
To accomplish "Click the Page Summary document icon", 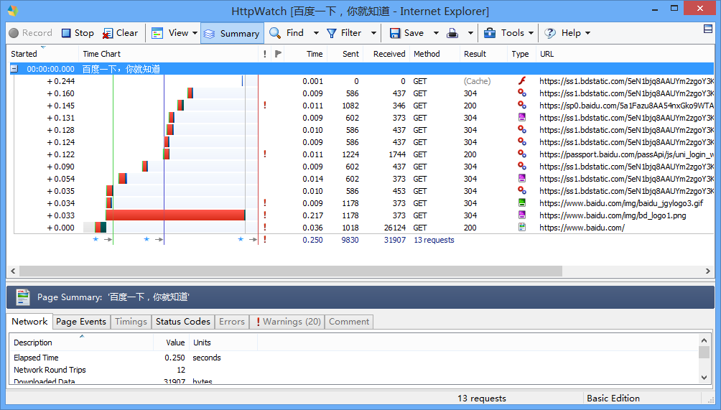I will click(x=22, y=297).
